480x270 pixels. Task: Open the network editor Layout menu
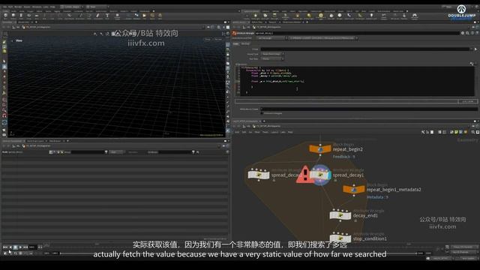[x=274, y=132]
